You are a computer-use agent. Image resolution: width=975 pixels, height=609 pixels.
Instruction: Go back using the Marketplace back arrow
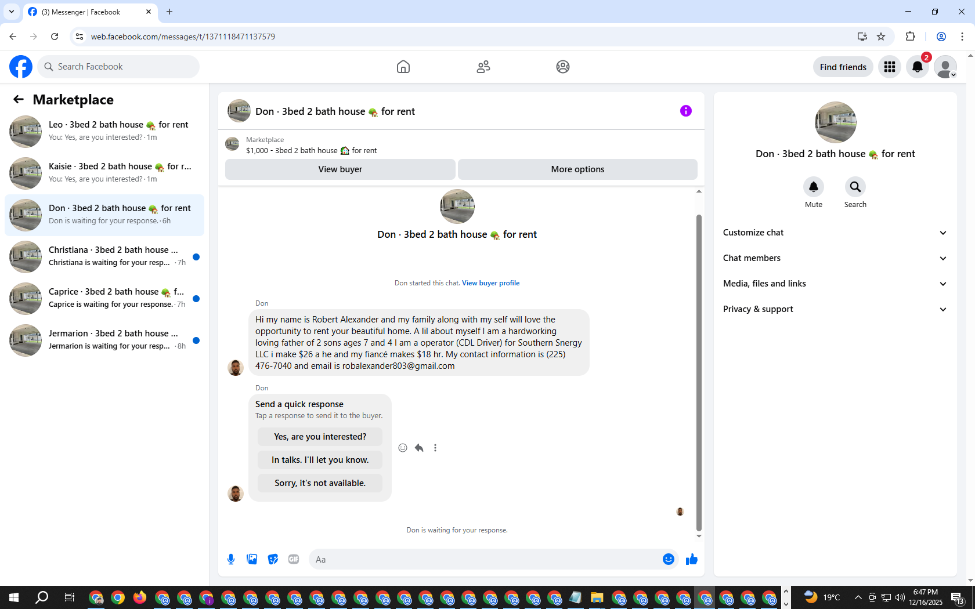pos(19,99)
